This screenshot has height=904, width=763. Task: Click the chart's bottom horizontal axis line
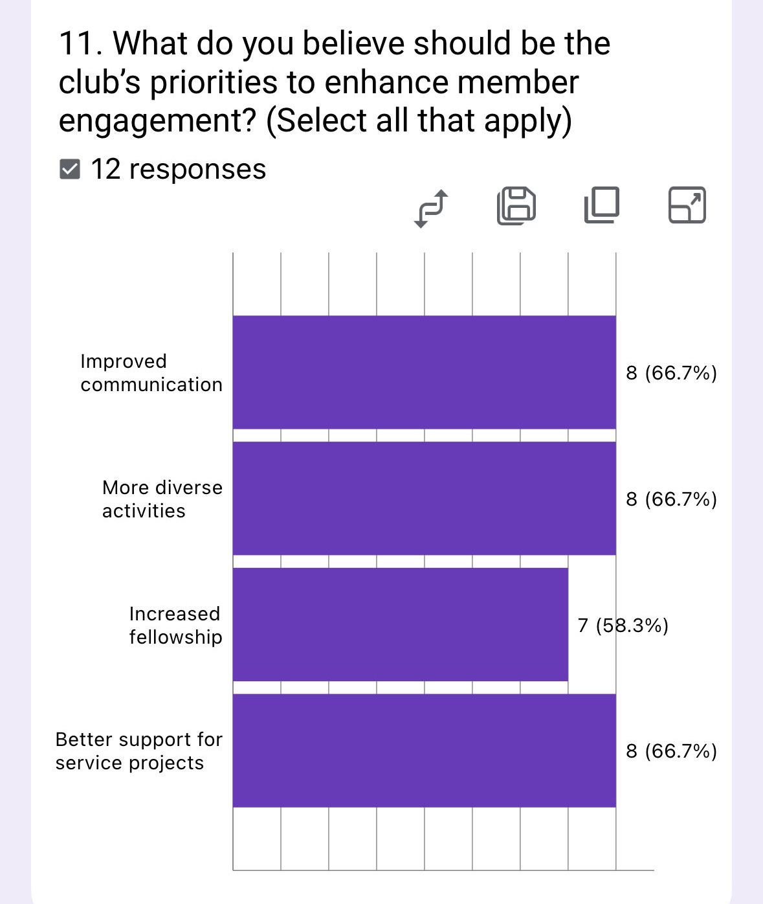(x=443, y=870)
